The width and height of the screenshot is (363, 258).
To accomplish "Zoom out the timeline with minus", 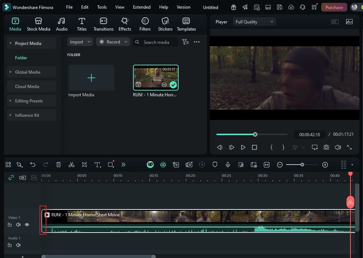I will (x=280, y=165).
